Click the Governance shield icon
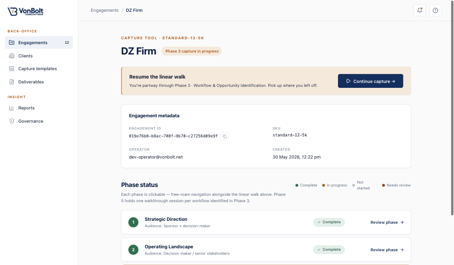The width and height of the screenshot is (454, 265). coord(12,121)
